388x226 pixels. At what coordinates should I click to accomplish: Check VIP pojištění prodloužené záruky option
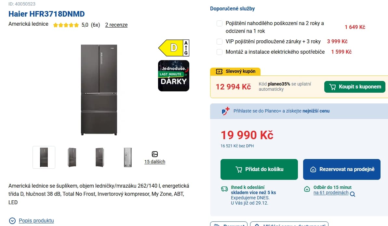[220, 42]
